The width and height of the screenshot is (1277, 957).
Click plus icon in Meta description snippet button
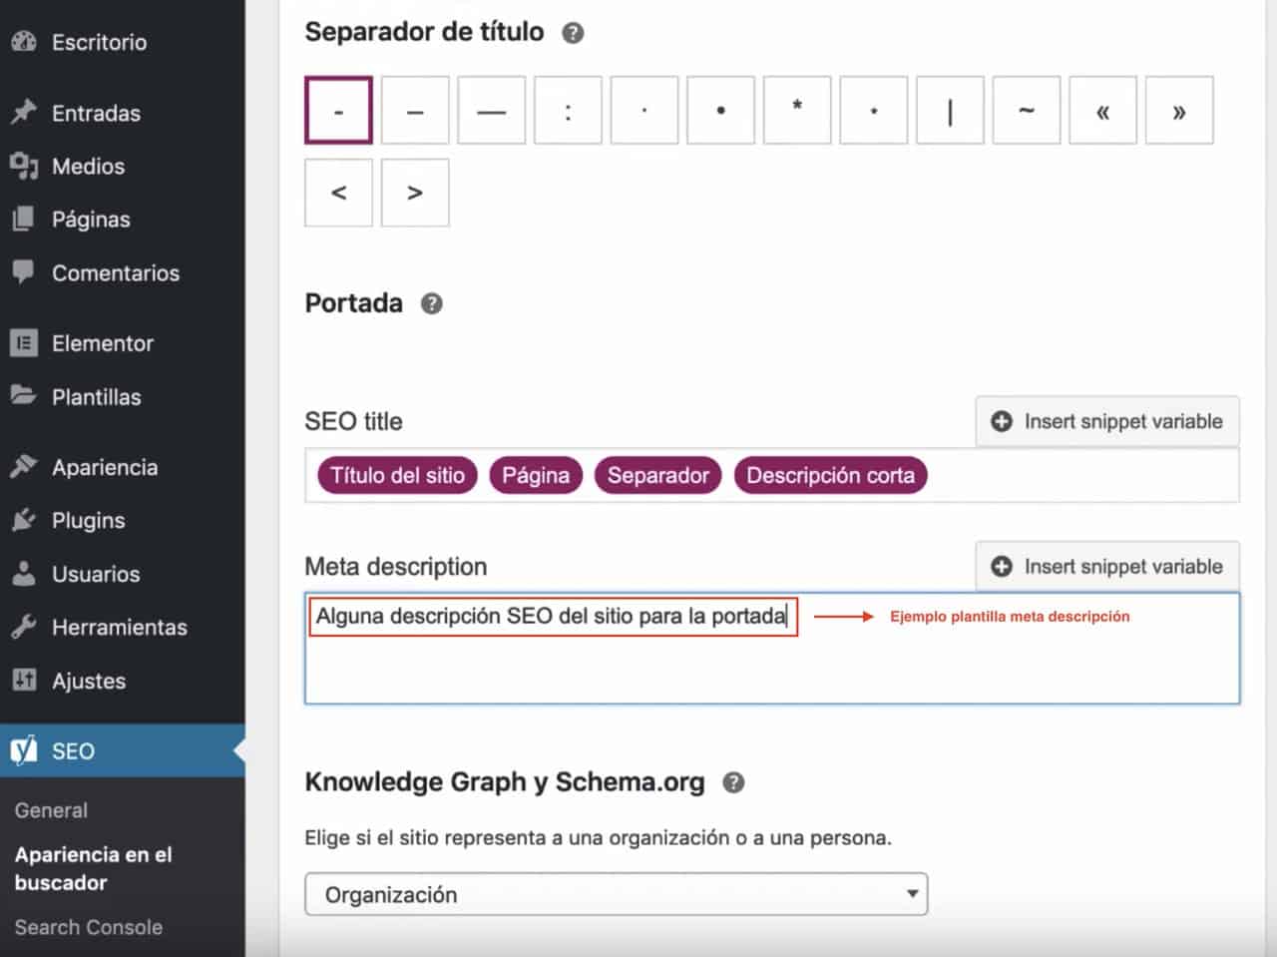[1002, 567]
